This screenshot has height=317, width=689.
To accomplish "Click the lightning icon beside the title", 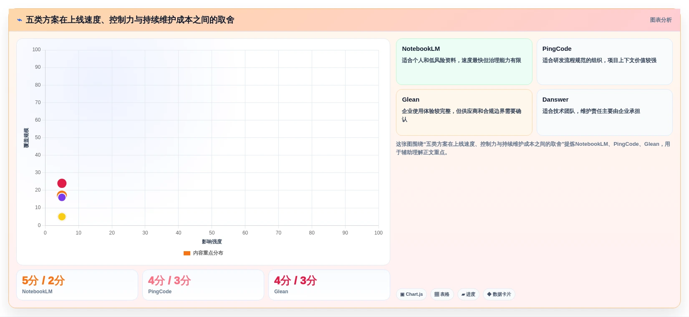I will (20, 20).
